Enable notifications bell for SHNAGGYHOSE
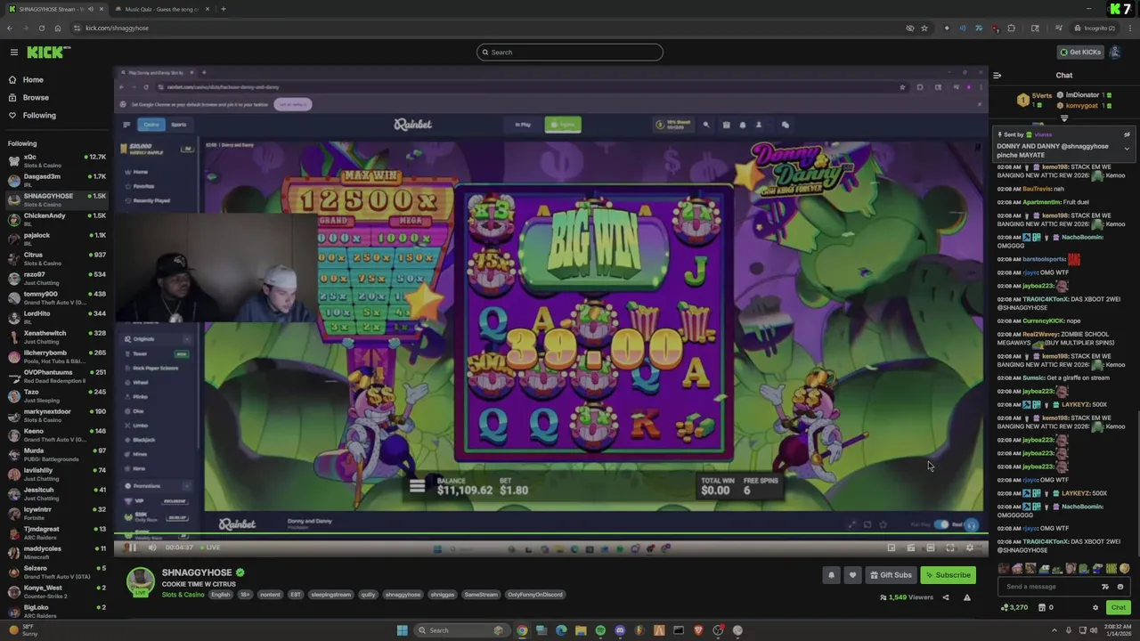Image resolution: width=1140 pixels, height=641 pixels. [832, 575]
